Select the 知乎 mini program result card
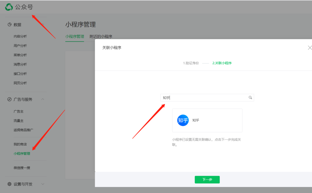The height and width of the screenshot is (193, 312). click(207, 120)
